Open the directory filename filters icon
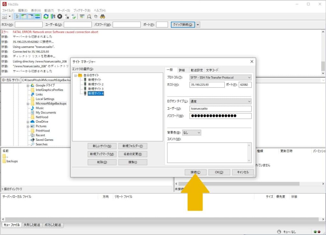Image resolution: width=326 pixels, height=235 pixels. click(82, 16)
